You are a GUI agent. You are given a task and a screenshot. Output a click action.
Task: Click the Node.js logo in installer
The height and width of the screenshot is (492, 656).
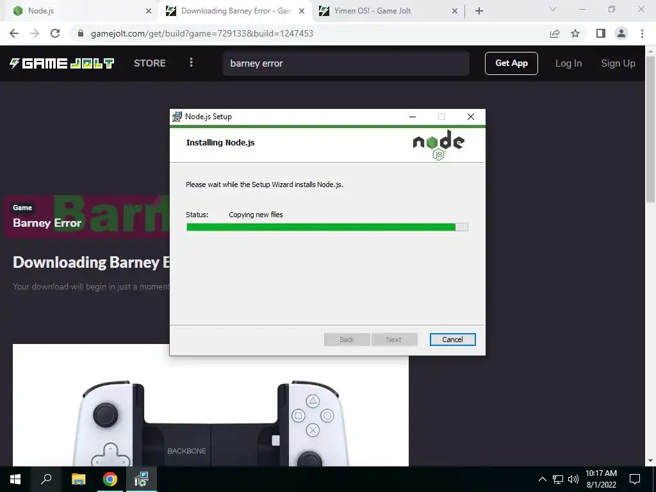click(x=438, y=145)
